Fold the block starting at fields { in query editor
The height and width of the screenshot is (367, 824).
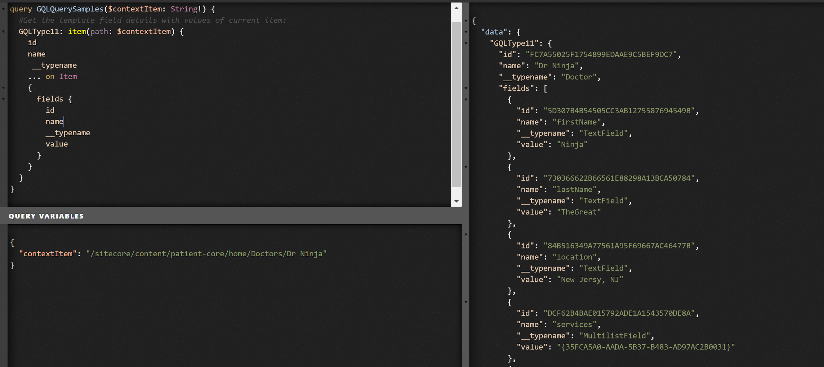(x=3, y=99)
